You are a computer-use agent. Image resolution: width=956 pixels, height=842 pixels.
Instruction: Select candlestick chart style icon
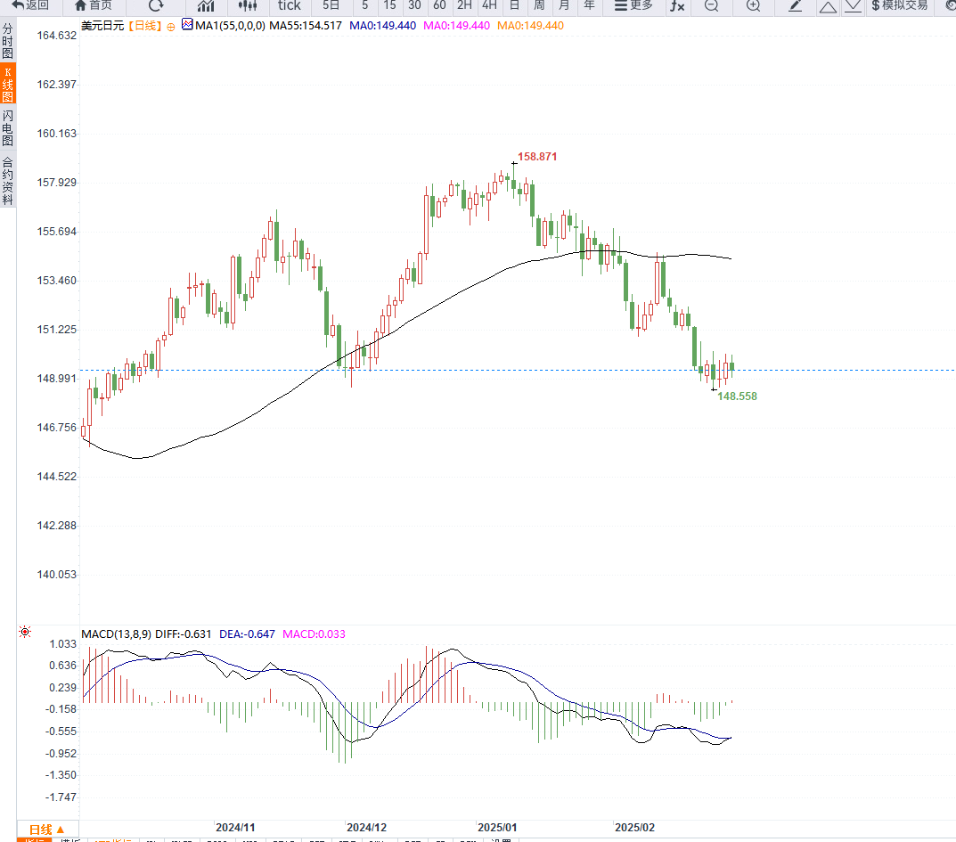tap(248, 5)
